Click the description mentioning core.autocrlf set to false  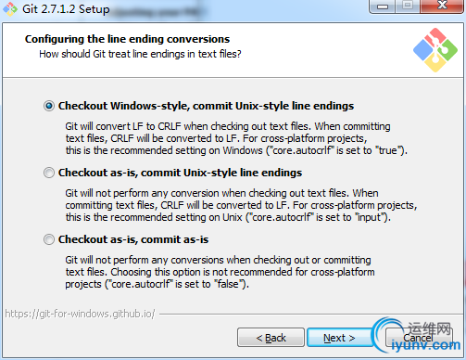220,272
